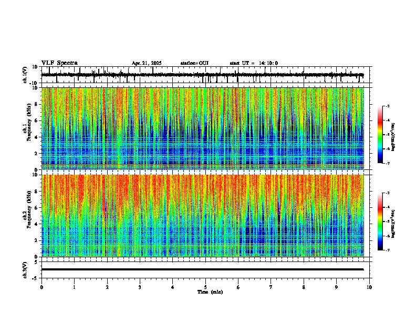The width and height of the screenshot is (416, 322).
Task: Click the 'Time (min)' axis title
Action: coord(210,292)
